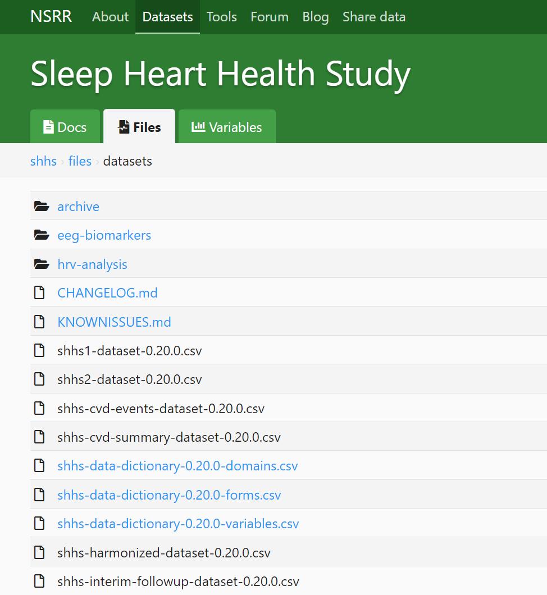Open the About navigation item
The height and width of the screenshot is (595, 547).
110,17
